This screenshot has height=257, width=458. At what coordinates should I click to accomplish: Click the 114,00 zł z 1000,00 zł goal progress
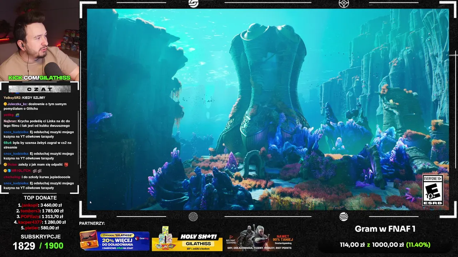pyautogui.click(x=385, y=245)
